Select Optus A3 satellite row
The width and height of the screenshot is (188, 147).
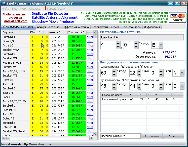tap(48, 118)
